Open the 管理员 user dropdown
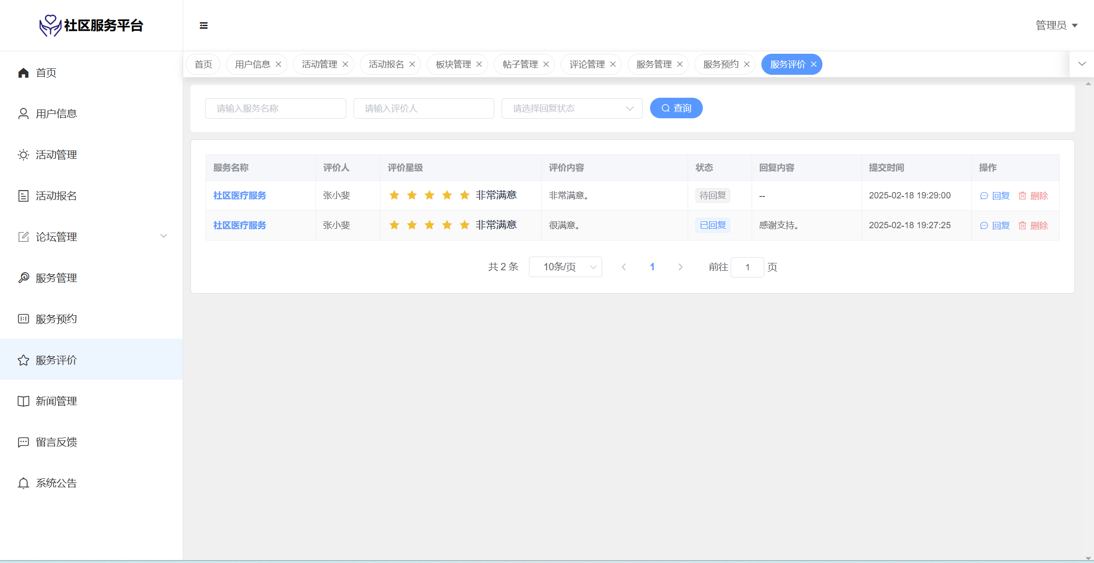The width and height of the screenshot is (1094, 563). [1056, 25]
